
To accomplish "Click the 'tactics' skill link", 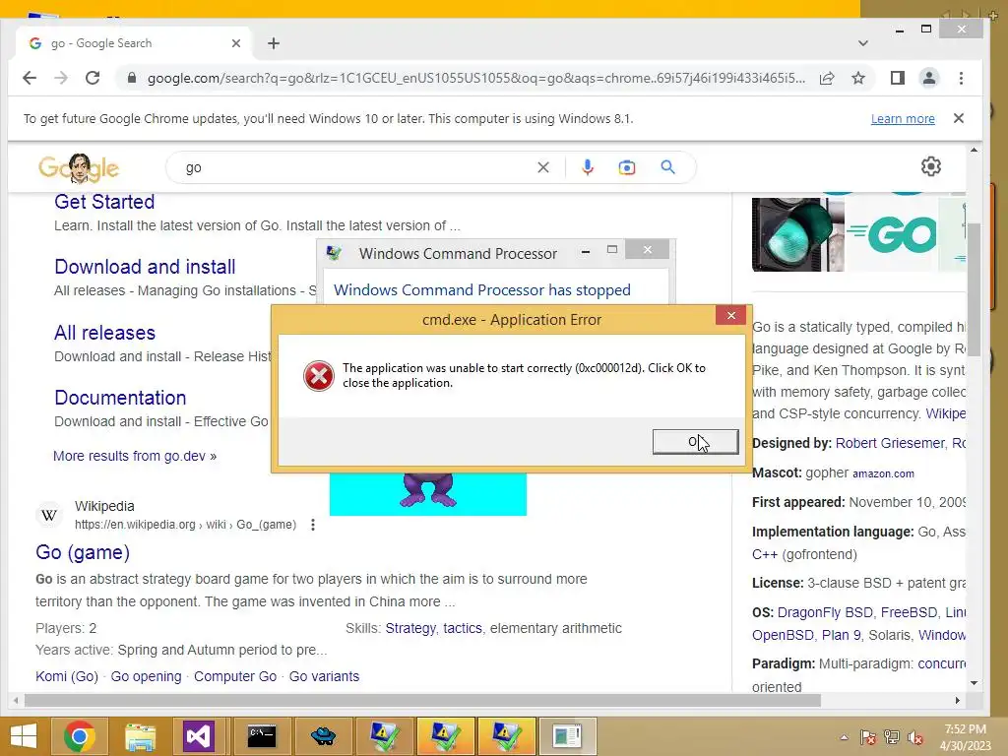I will point(463,628).
